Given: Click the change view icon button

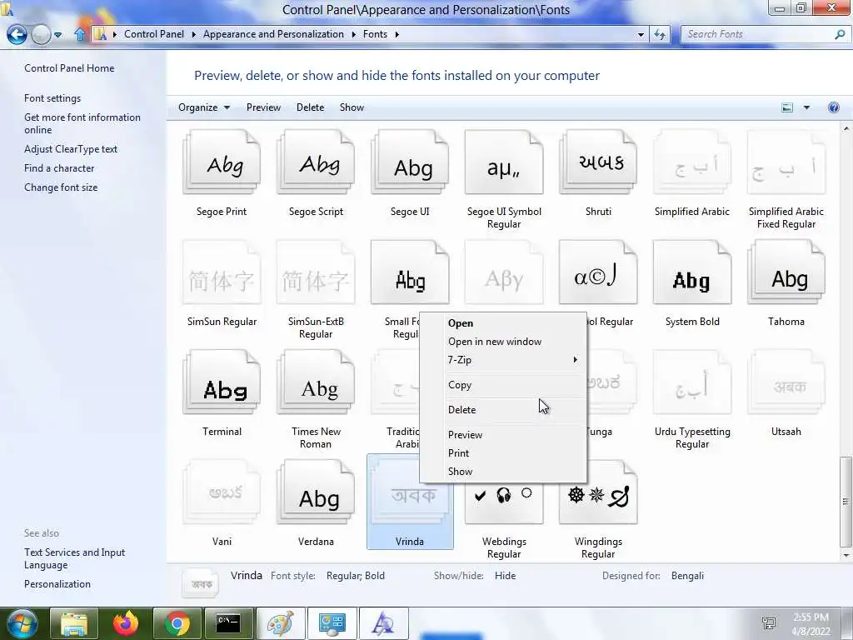Looking at the screenshot, I should [x=787, y=107].
